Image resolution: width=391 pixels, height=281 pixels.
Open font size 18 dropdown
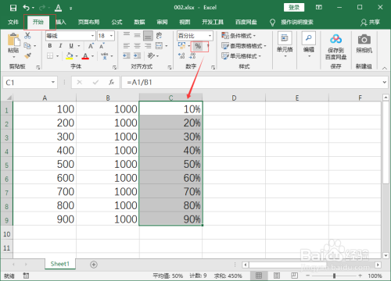pyautogui.click(x=111, y=36)
